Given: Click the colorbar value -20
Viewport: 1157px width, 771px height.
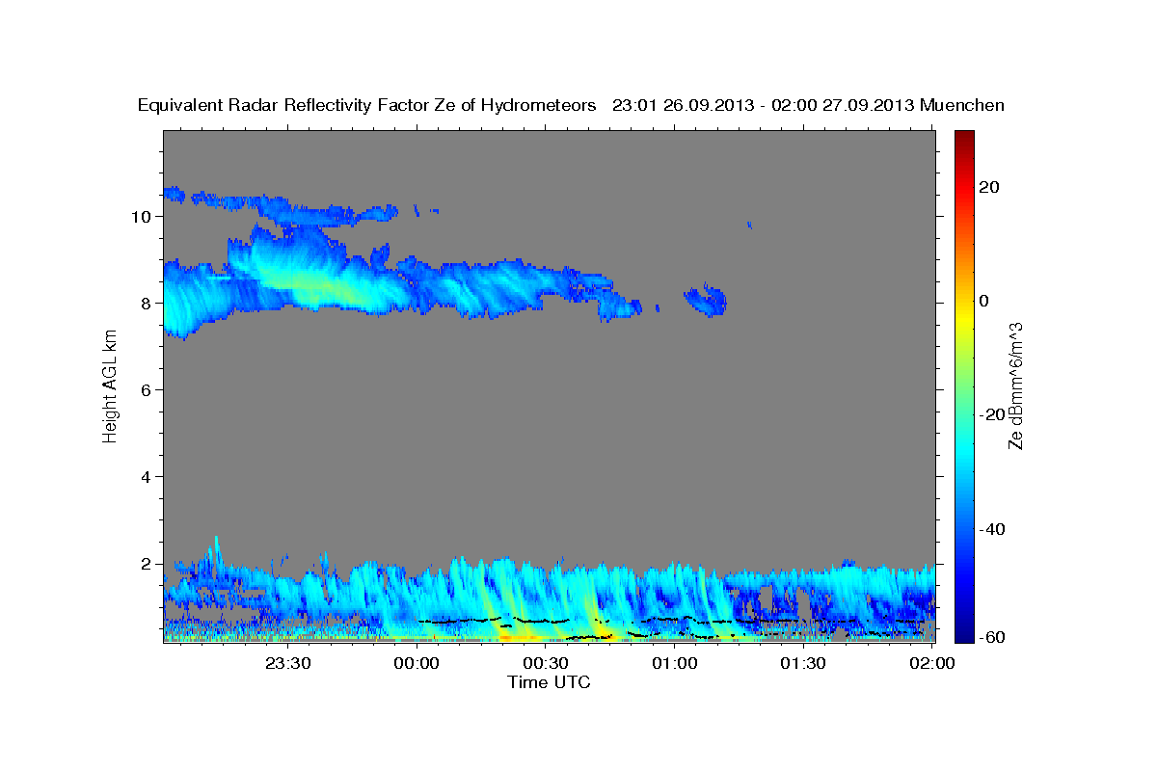Looking at the screenshot, I should click(991, 414).
